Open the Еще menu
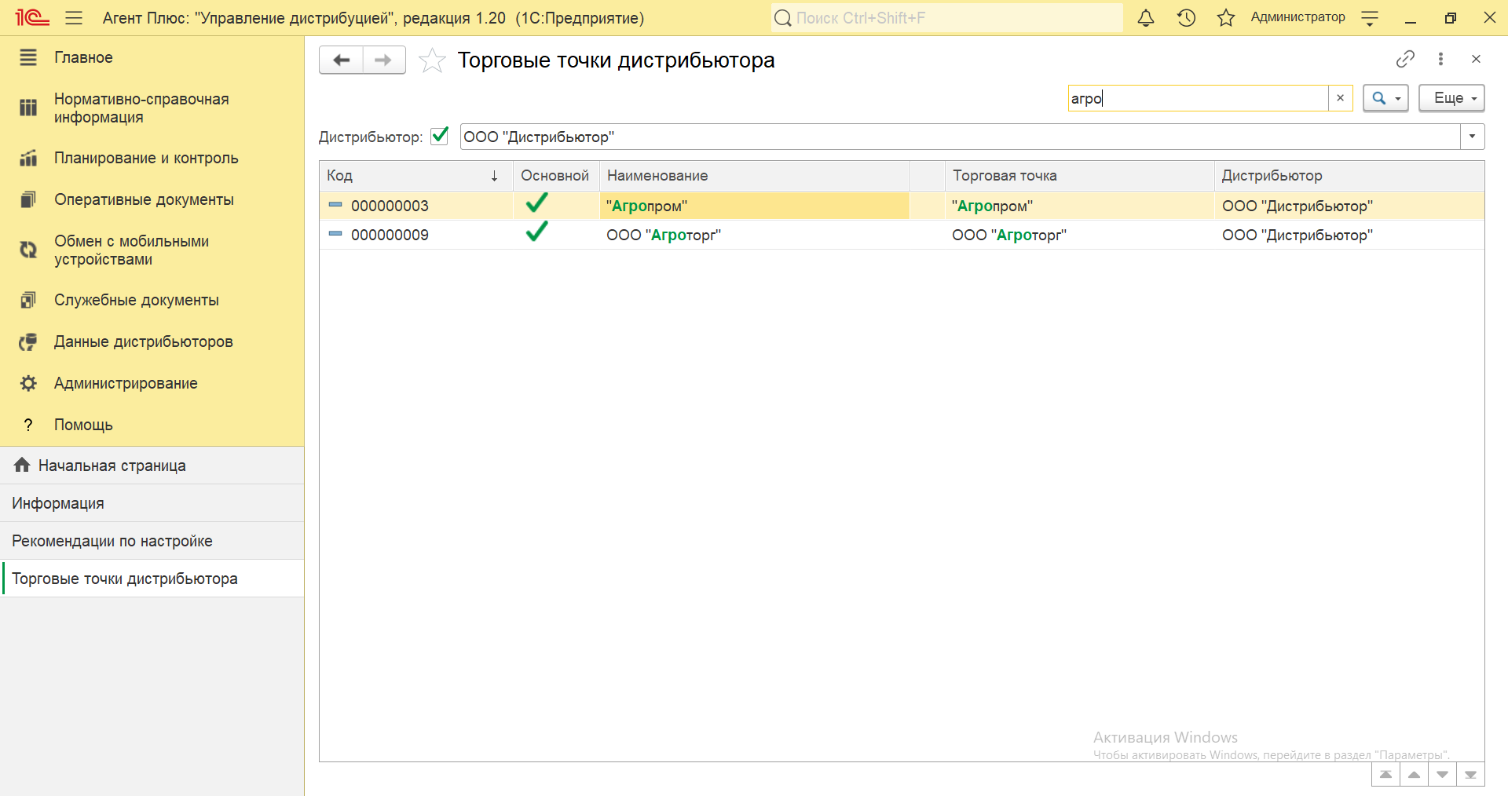1508x796 pixels. (1451, 98)
